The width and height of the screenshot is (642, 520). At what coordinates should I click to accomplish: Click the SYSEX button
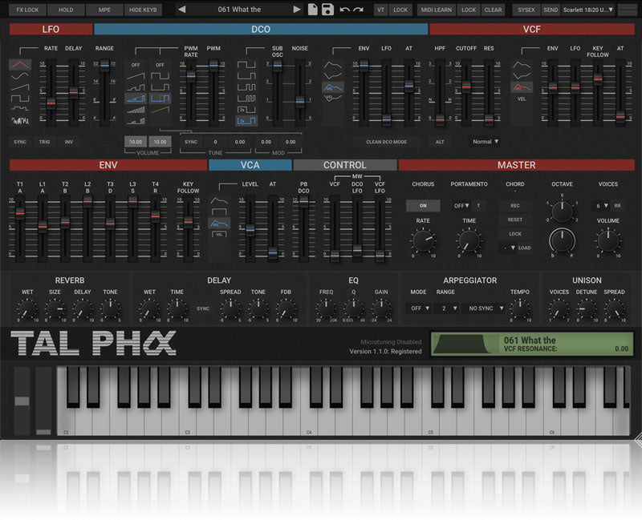(526, 10)
